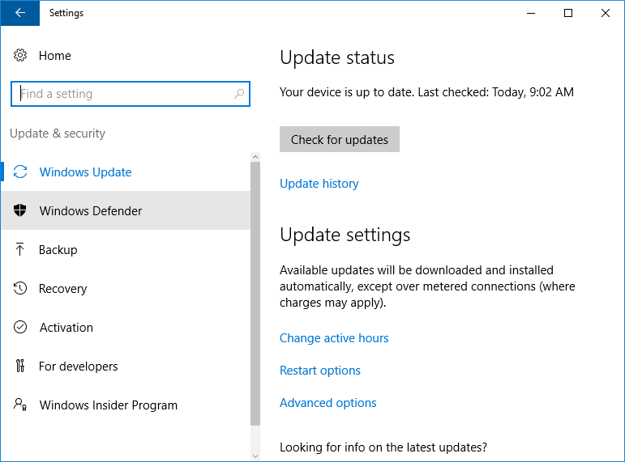
Task: Click the Windows Insider Program person icon
Action: (20, 405)
